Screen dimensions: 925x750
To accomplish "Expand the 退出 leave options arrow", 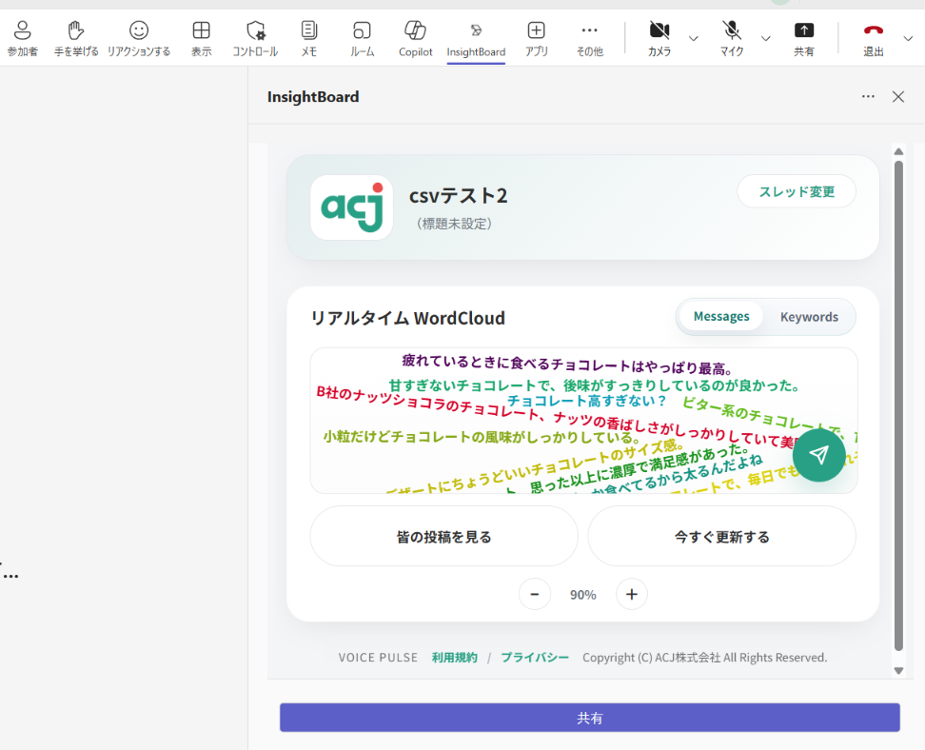I will point(908,38).
